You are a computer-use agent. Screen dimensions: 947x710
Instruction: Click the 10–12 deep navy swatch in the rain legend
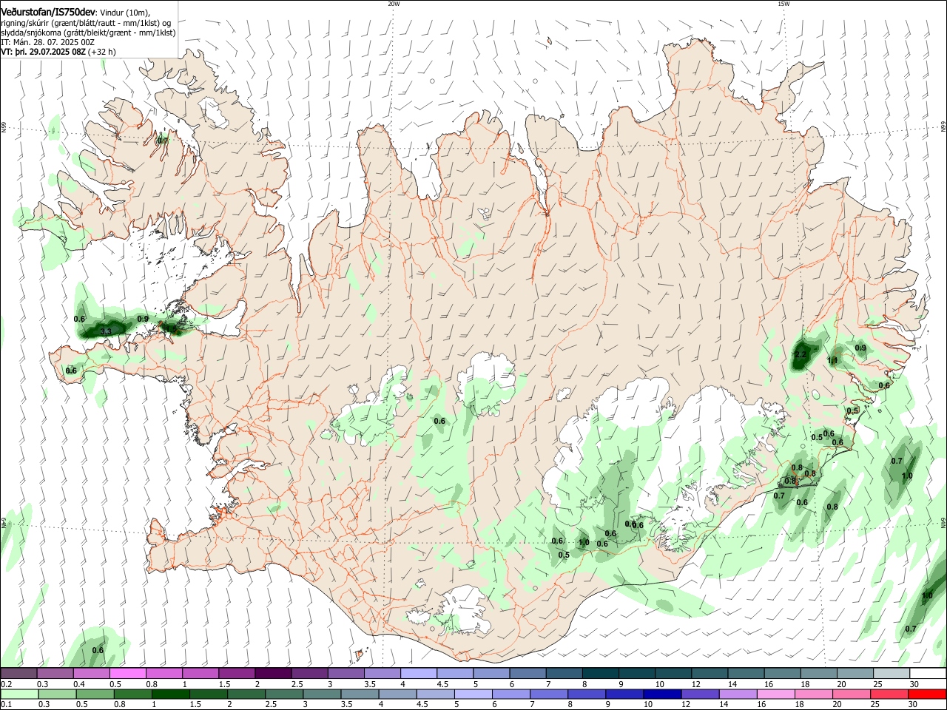662,694
